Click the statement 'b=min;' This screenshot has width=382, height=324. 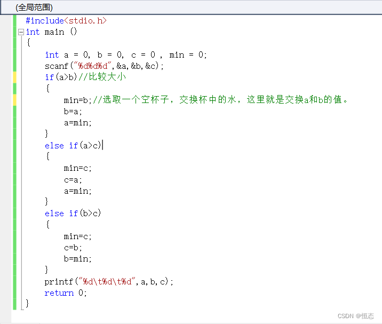(x=78, y=259)
